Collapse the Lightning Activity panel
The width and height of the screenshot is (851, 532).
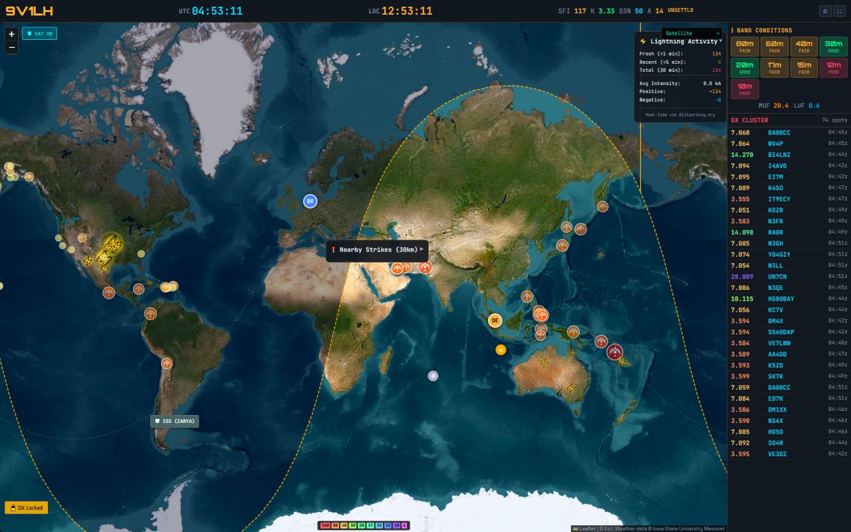point(721,41)
